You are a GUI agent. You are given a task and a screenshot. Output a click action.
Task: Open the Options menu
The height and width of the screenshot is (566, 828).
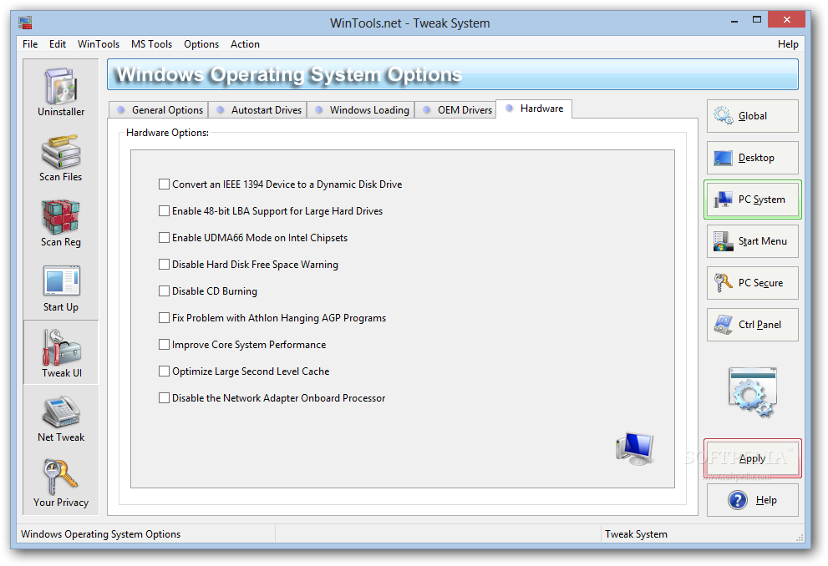click(201, 44)
